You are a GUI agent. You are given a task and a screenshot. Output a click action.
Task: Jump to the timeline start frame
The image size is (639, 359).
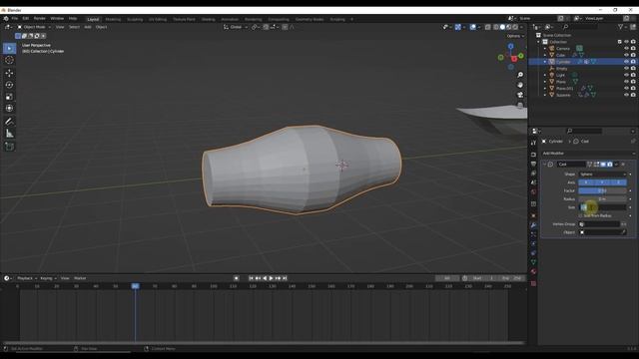click(251, 278)
